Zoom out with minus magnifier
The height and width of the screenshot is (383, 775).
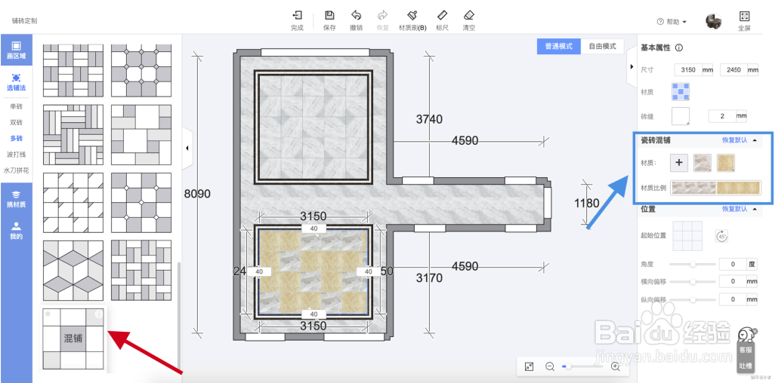point(550,366)
